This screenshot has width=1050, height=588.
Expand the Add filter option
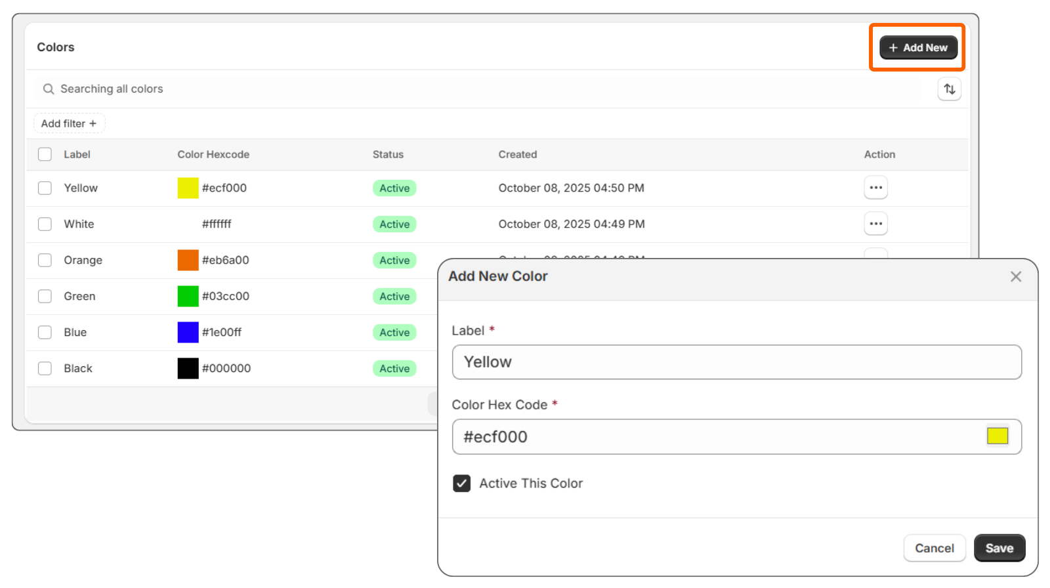coord(69,123)
